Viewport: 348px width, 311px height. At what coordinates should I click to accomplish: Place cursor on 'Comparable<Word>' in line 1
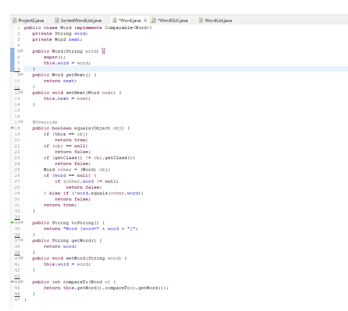coord(127,28)
